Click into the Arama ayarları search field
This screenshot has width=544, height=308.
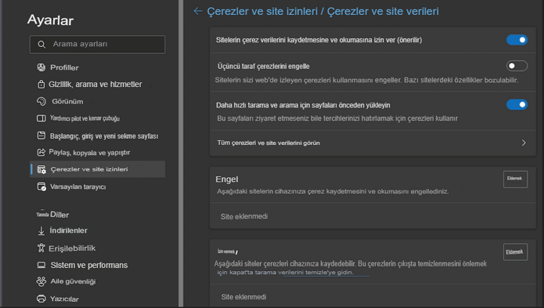pos(97,44)
